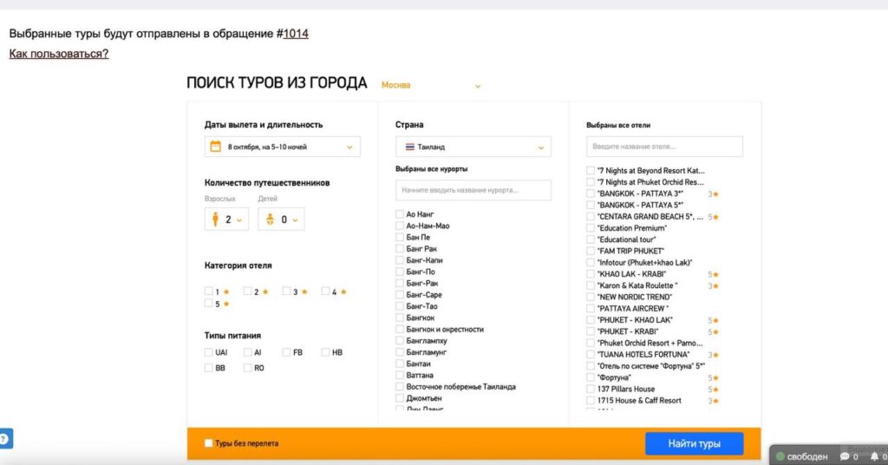Open the 'Как пользоваться?' link
This screenshot has height=465, width=888.
(59, 54)
